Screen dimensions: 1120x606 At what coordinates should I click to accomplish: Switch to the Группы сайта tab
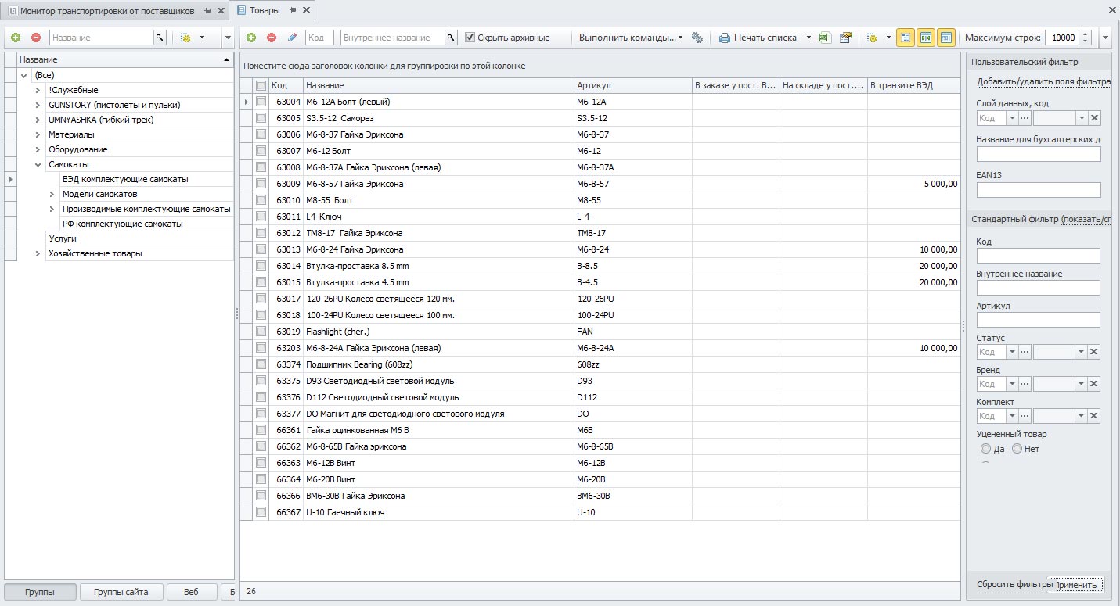tap(121, 592)
